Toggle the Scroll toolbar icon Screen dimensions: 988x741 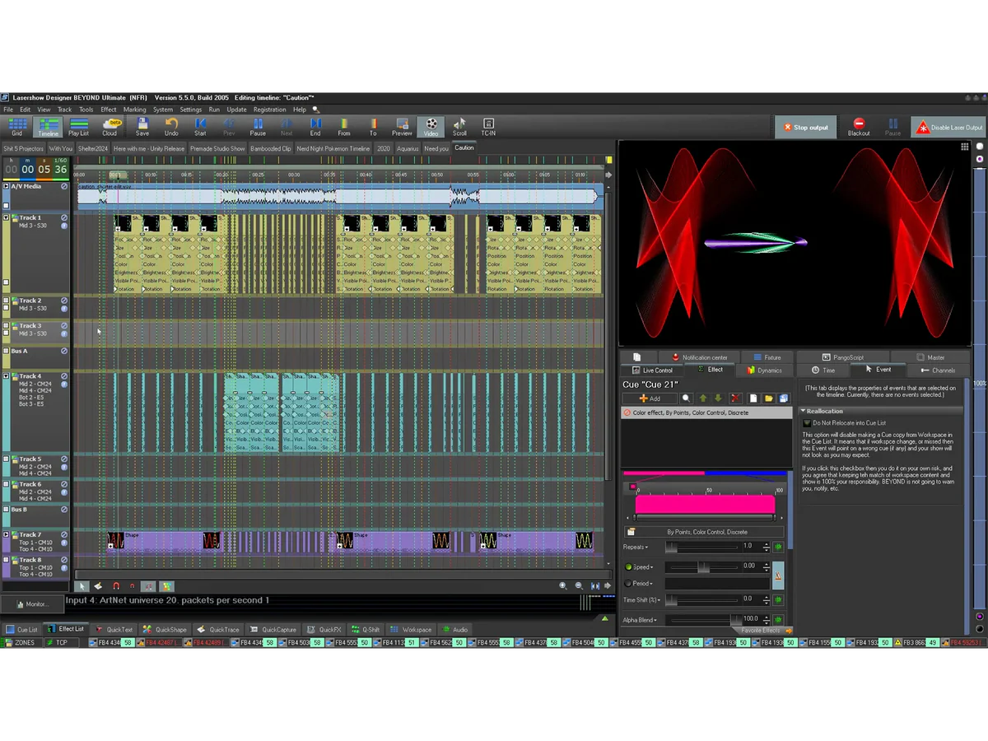[x=459, y=127]
